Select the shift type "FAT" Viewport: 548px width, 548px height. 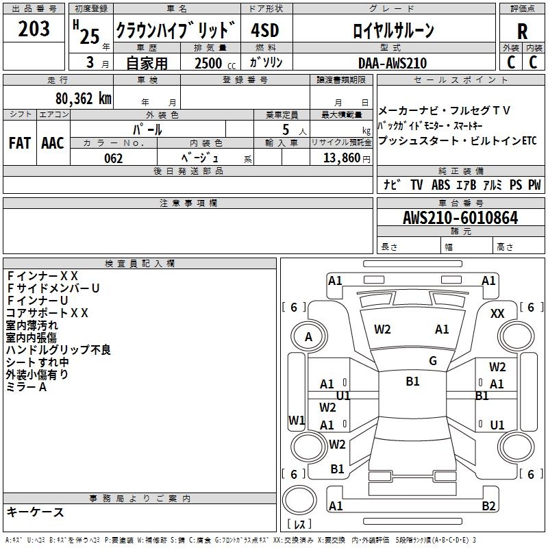[19, 143]
